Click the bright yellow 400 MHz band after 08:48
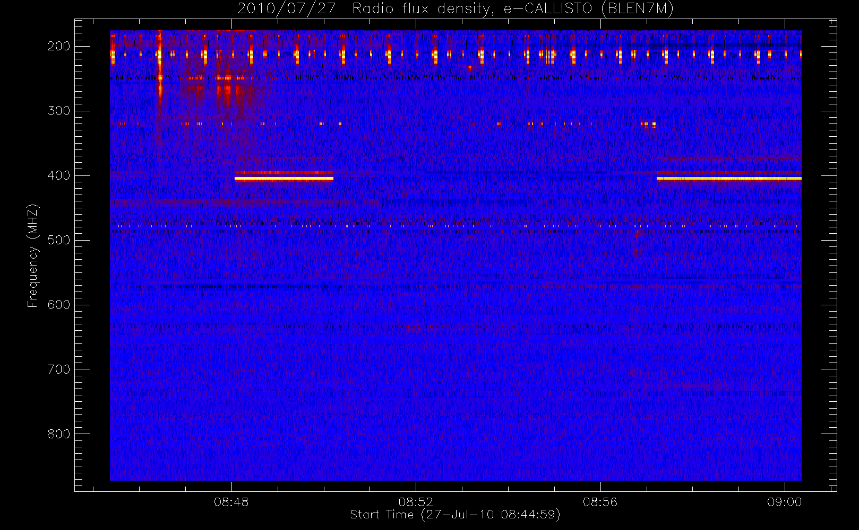This screenshot has height=530, width=859. [284, 179]
